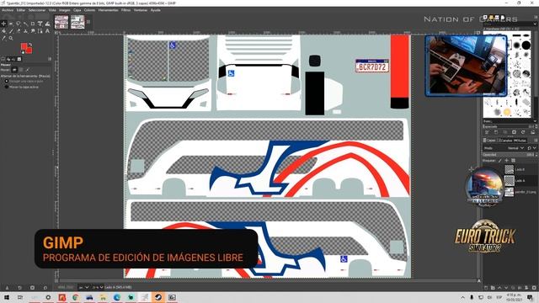Raise the layer with up arrow button

(x=499, y=288)
